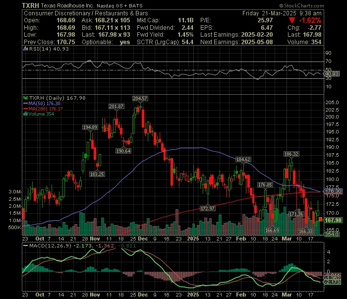Click the 190.64 price annotation

[123, 151]
